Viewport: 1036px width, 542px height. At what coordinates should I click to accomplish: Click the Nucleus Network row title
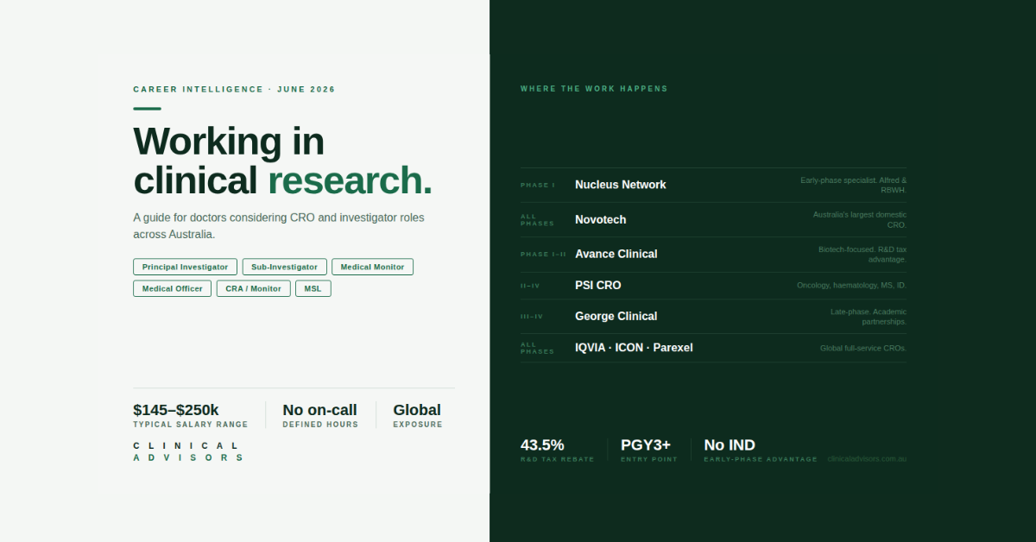pyautogui.click(x=621, y=185)
